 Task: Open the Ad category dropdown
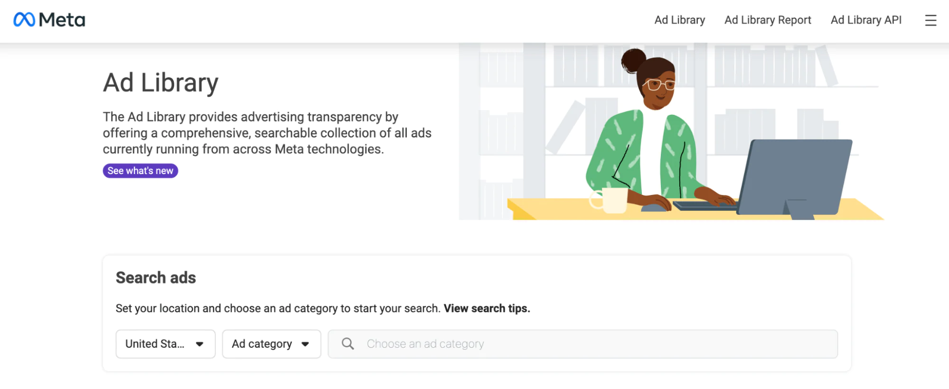pos(271,344)
